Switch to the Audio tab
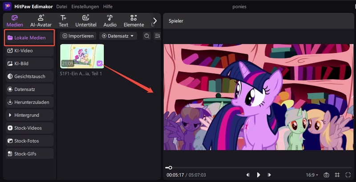The height and width of the screenshot is (182, 356). [x=110, y=21]
